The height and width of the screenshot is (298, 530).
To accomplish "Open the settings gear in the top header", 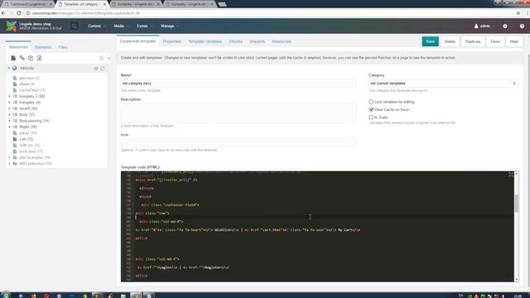I will [505, 26].
